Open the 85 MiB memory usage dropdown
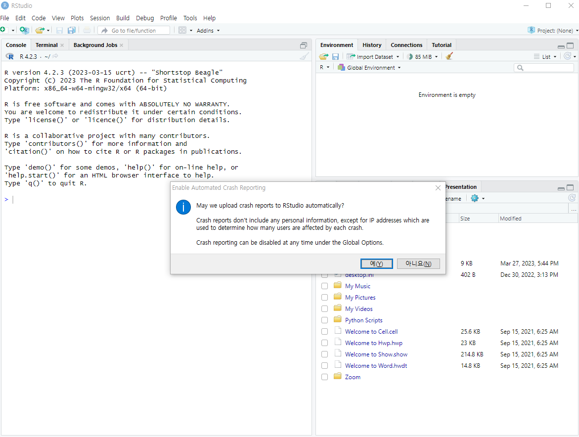This screenshot has width=579, height=437. pyautogui.click(x=422, y=56)
